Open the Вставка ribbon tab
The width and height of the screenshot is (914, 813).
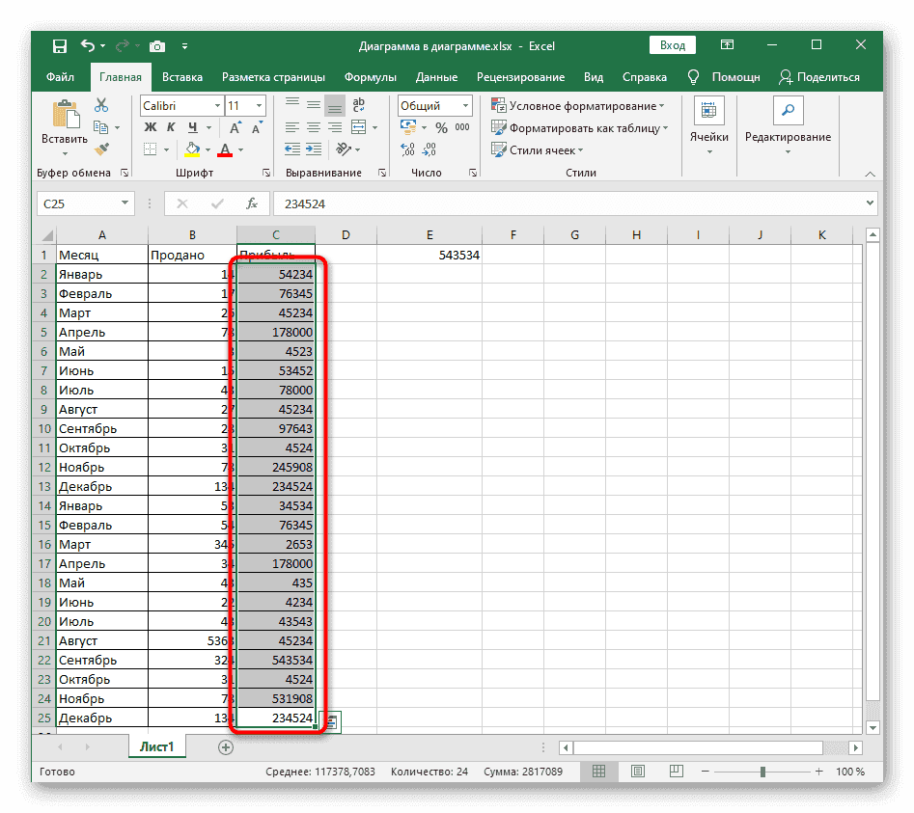[181, 77]
